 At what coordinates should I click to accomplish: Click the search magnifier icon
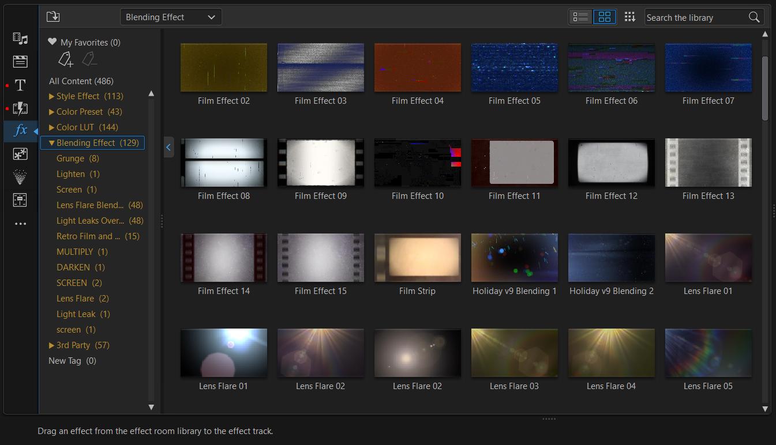754,17
